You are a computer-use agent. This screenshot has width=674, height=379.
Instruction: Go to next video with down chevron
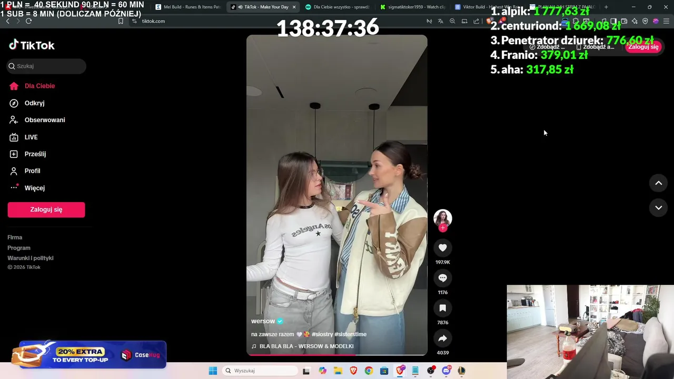658,208
